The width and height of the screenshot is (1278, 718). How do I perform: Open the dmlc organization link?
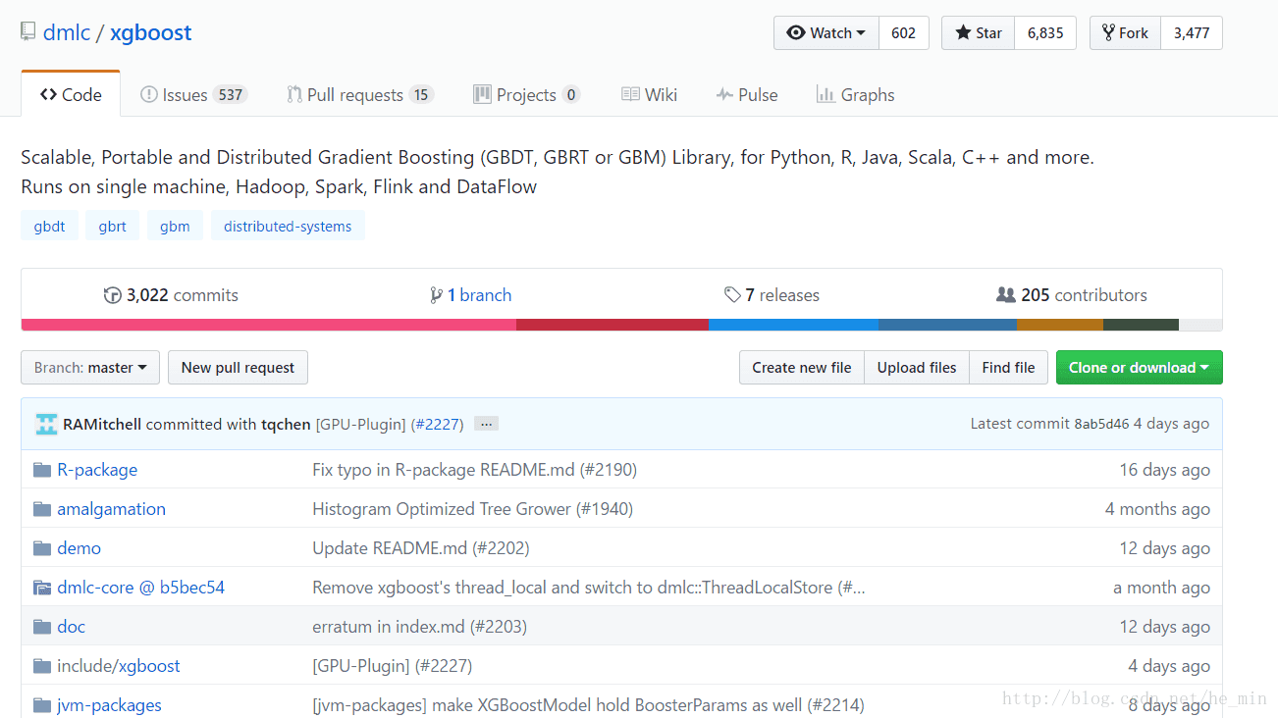pos(67,32)
